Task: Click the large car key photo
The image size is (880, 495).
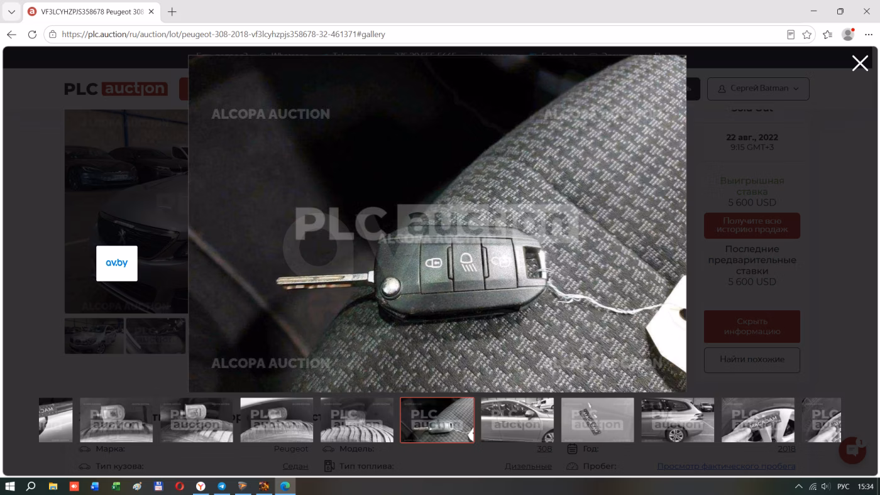Action: point(437,224)
